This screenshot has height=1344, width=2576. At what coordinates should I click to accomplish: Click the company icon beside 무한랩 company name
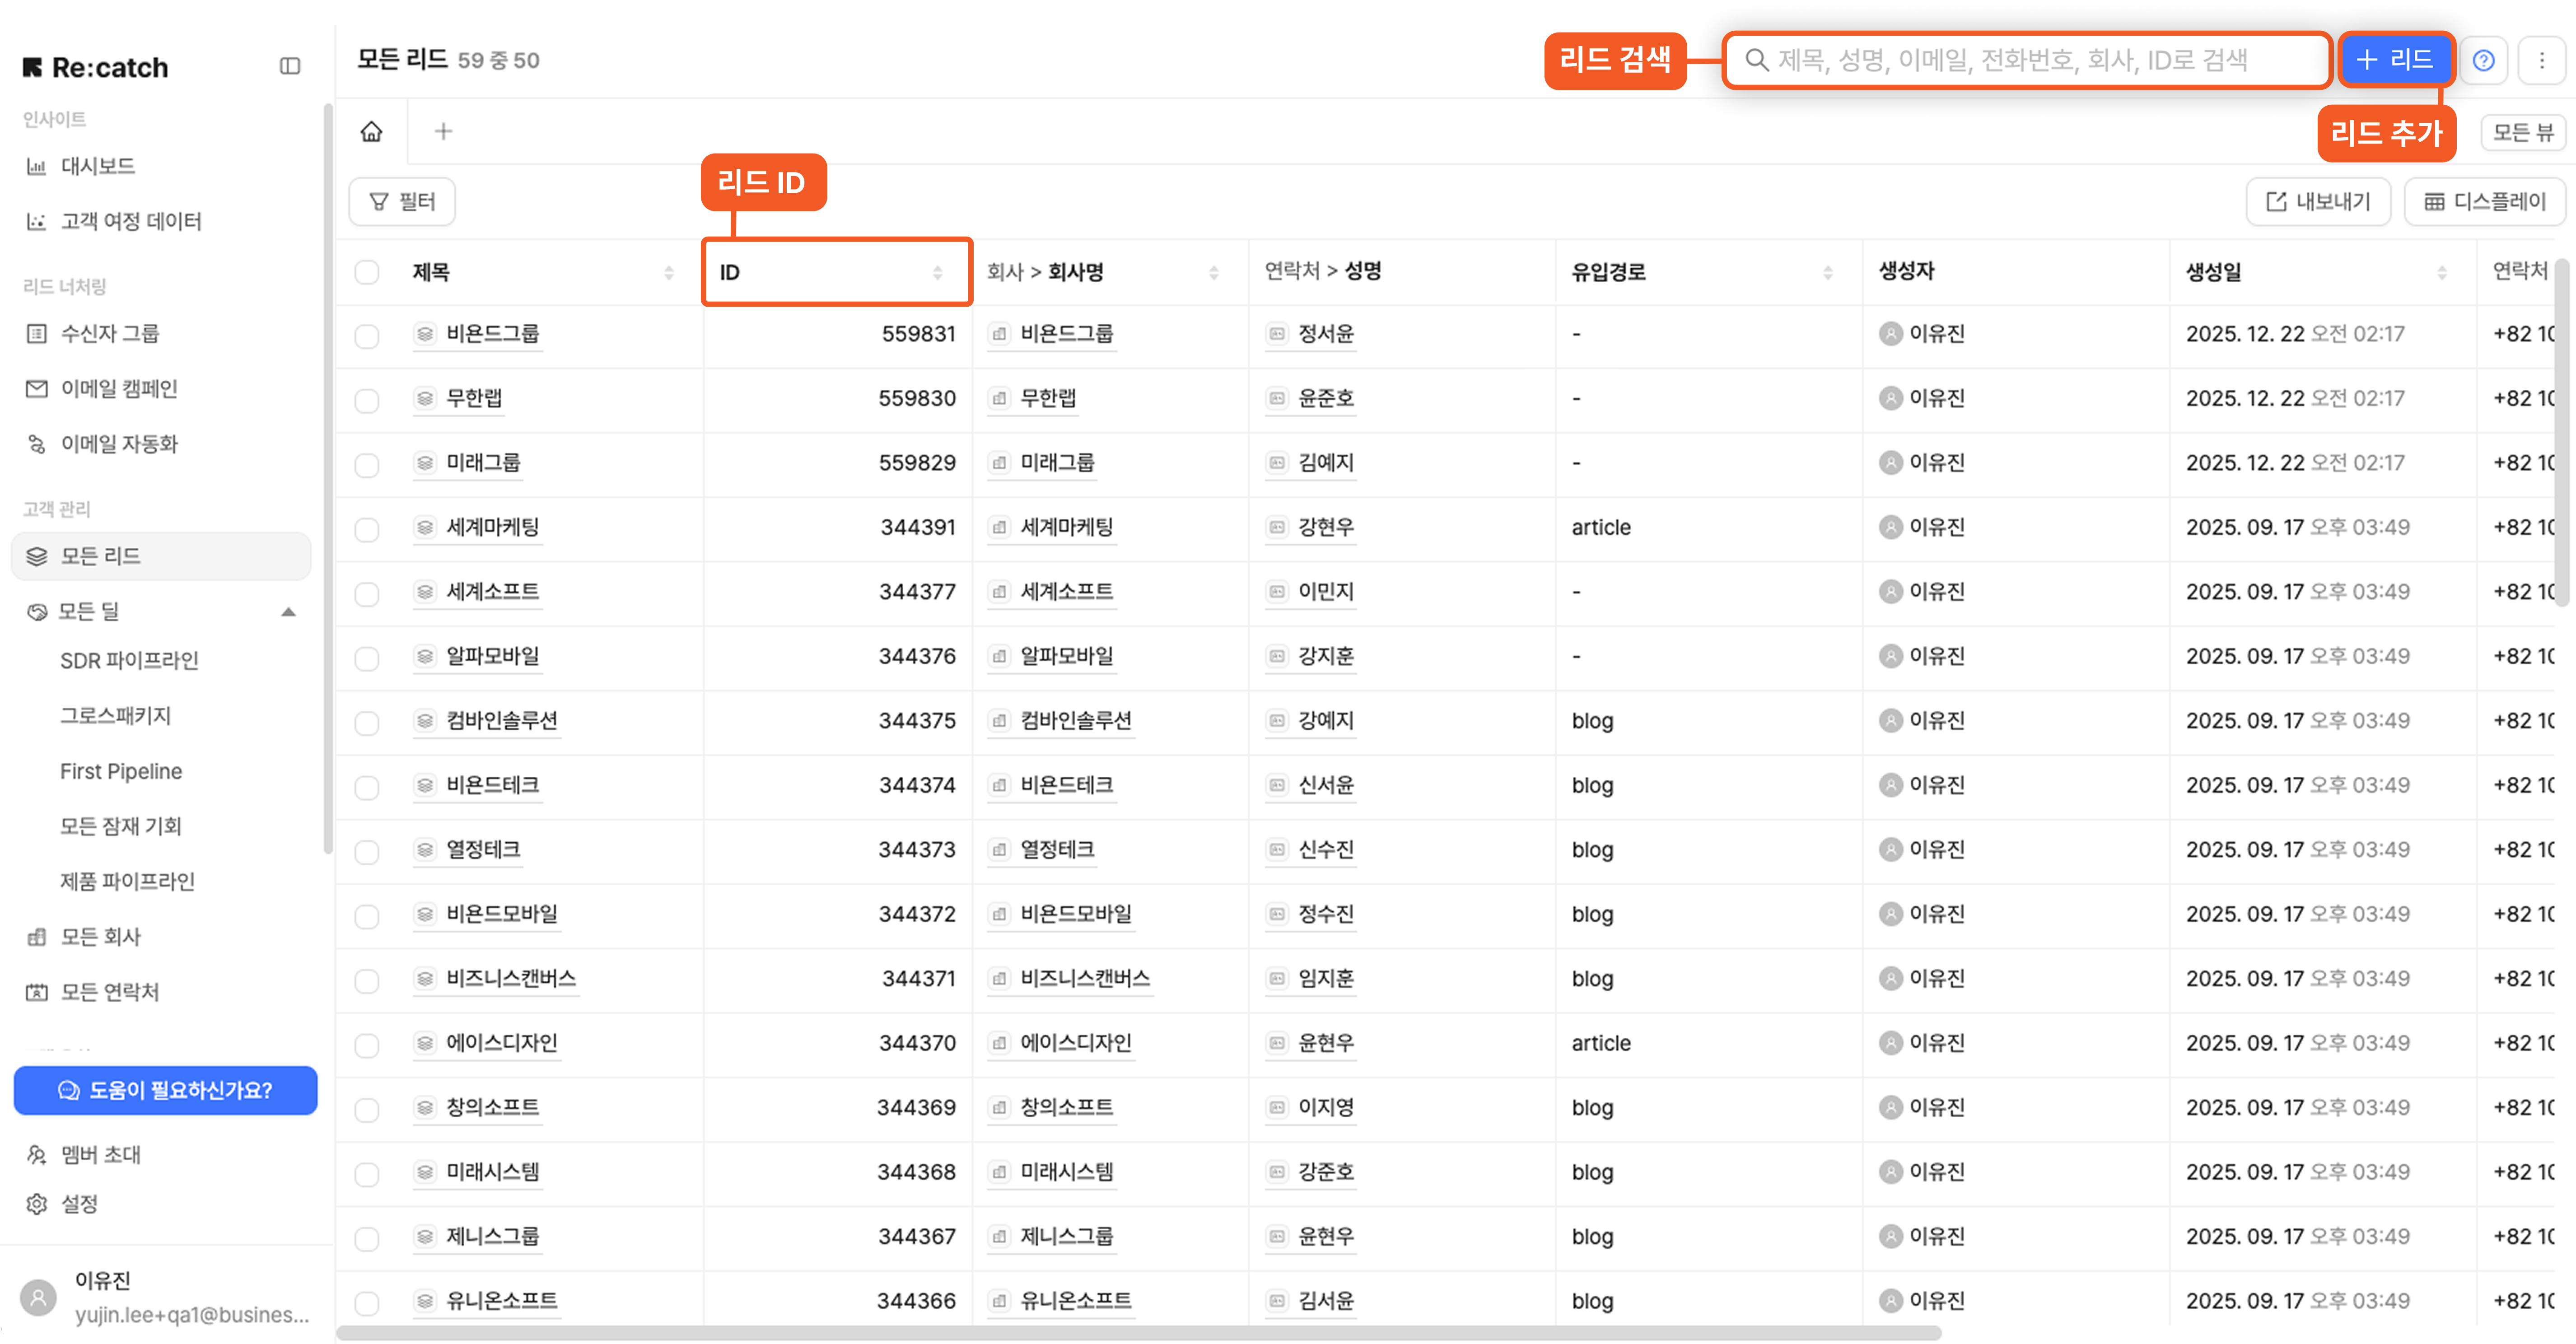click(999, 399)
